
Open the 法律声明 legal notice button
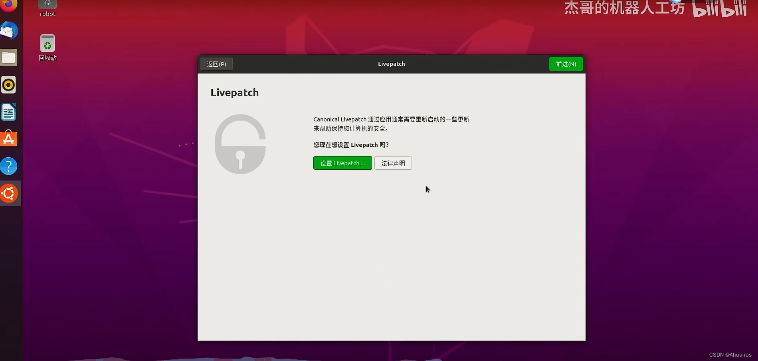point(393,163)
